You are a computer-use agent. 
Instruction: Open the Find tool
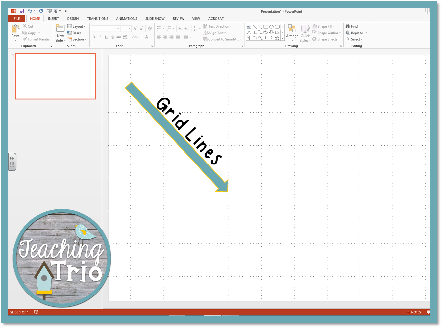(x=352, y=26)
